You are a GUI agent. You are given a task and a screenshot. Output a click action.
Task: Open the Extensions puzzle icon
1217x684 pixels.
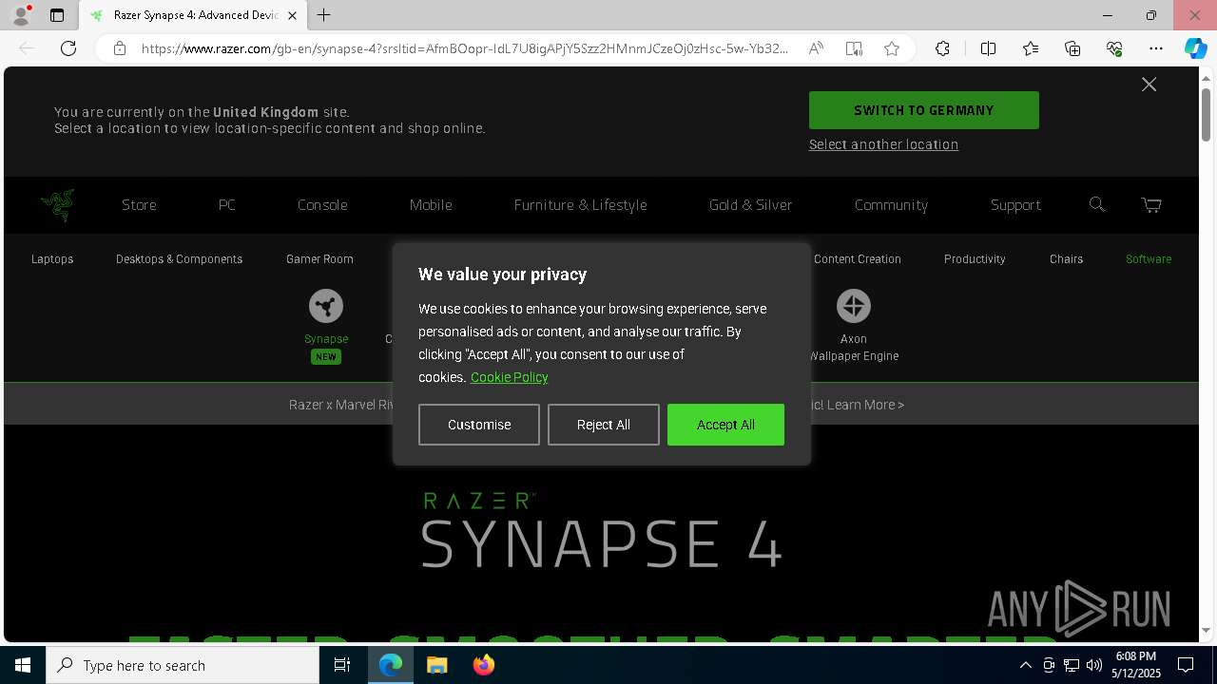pyautogui.click(x=942, y=48)
